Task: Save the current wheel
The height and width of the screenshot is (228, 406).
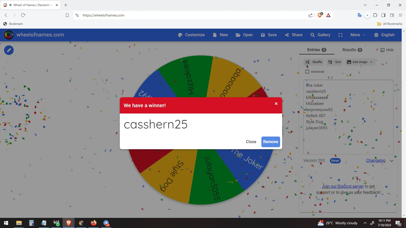Action: point(269,35)
